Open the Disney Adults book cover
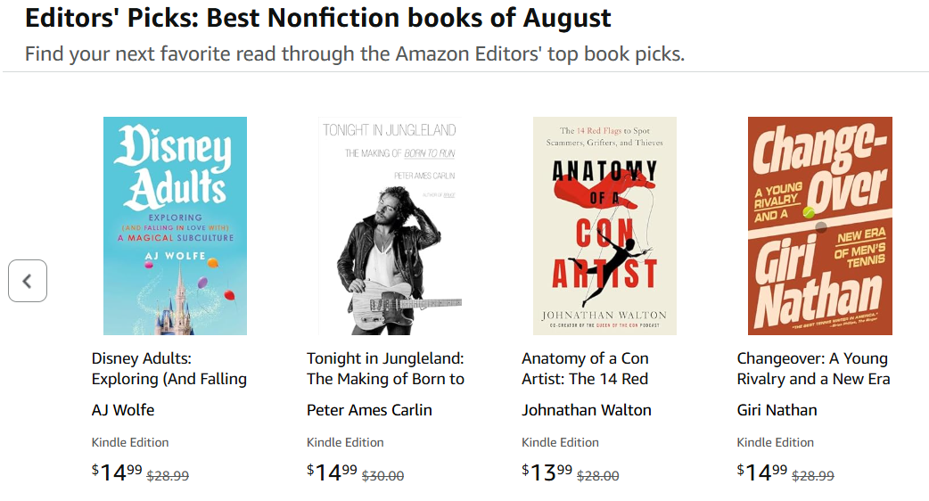The height and width of the screenshot is (501, 929). pos(175,226)
